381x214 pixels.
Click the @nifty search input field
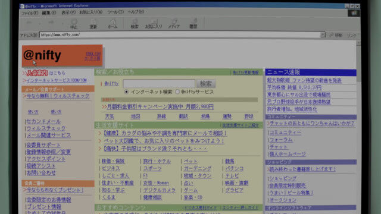(159, 84)
